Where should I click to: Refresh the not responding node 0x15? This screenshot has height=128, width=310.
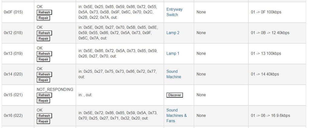[x=44, y=95]
